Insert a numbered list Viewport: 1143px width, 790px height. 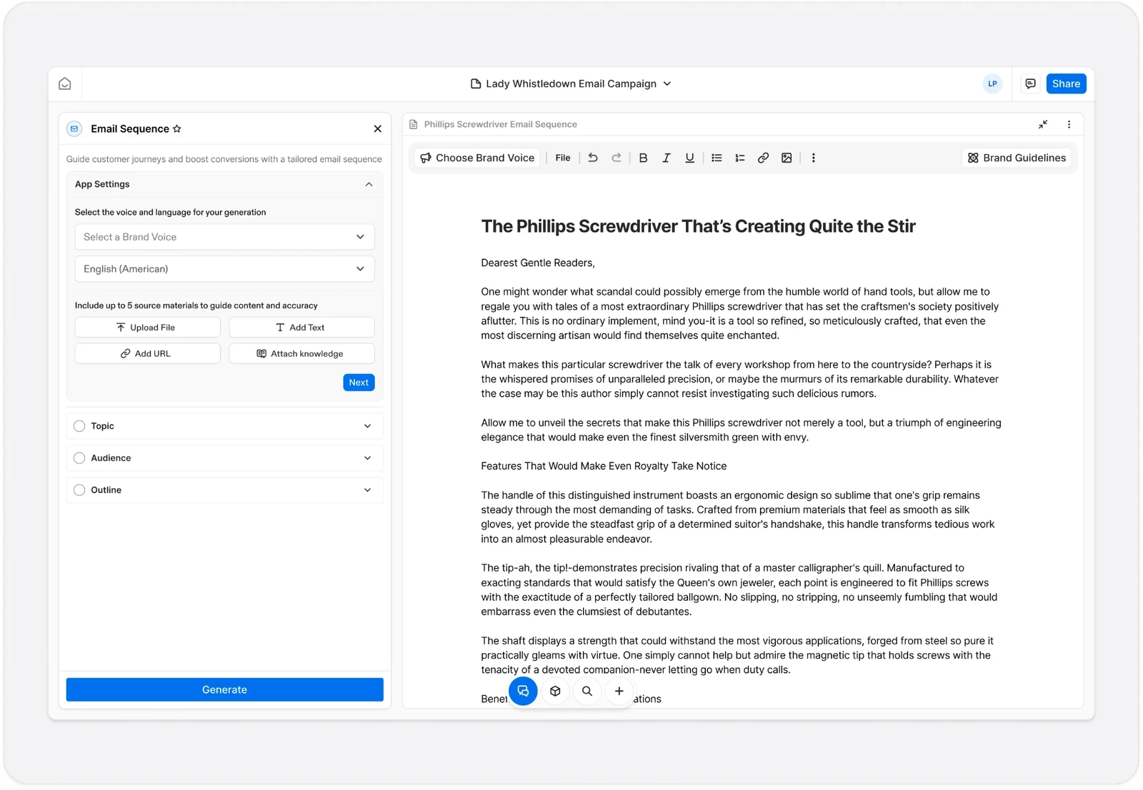(x=740, y=158)
